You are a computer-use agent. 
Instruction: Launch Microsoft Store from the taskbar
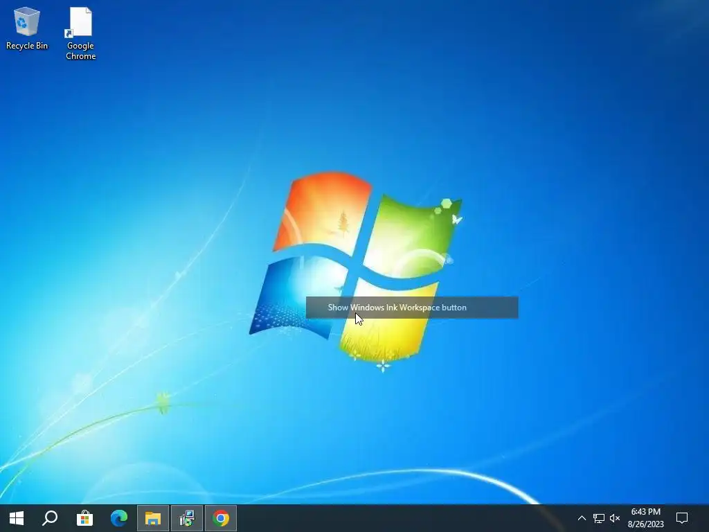pos(84,518)
